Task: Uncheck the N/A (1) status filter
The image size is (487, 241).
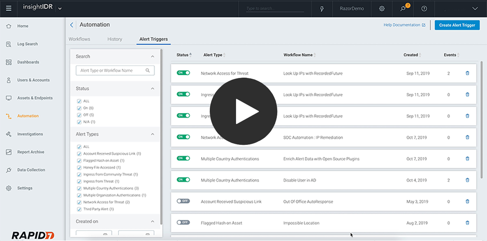Action: [x=79, y=122]
